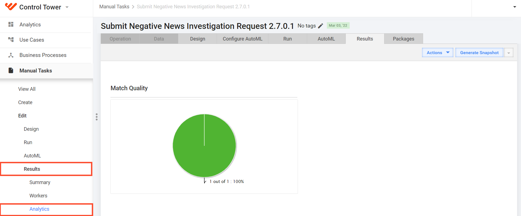Screen dimensions: 521x216
Task: Open Design under Edit in sidebar
Action: coord(31,129)
